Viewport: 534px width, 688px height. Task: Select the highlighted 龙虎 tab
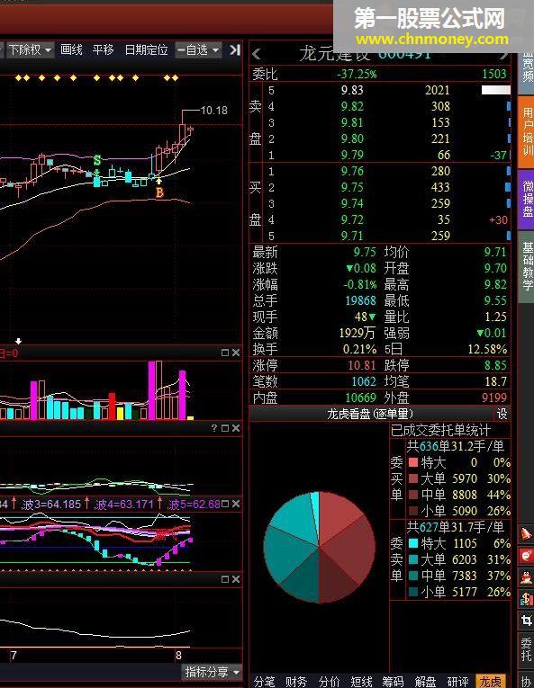(x=491, y=682)
